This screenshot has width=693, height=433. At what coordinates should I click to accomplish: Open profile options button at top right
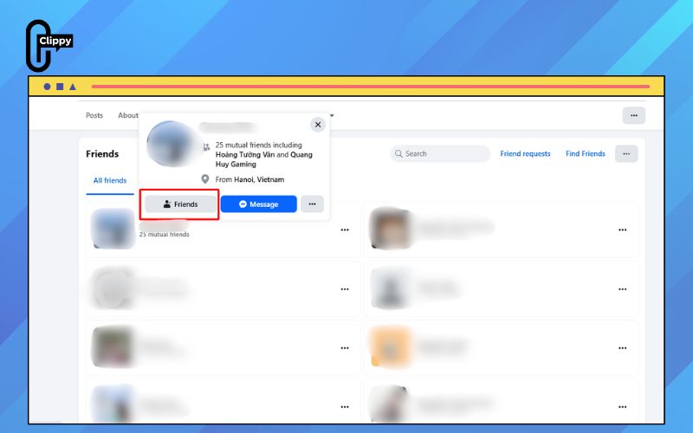(634, 115)
